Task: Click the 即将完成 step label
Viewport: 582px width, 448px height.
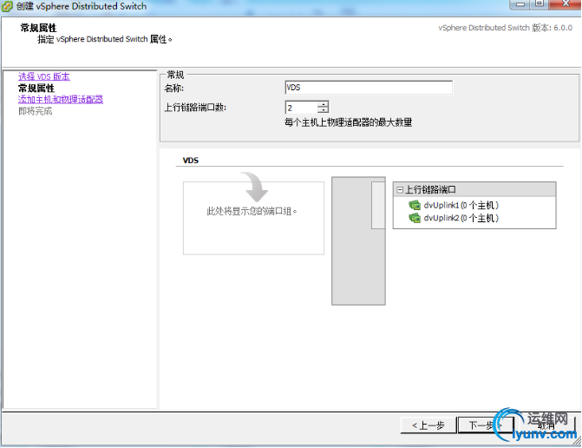Action: pyautogui.click(x=36, y=111)
